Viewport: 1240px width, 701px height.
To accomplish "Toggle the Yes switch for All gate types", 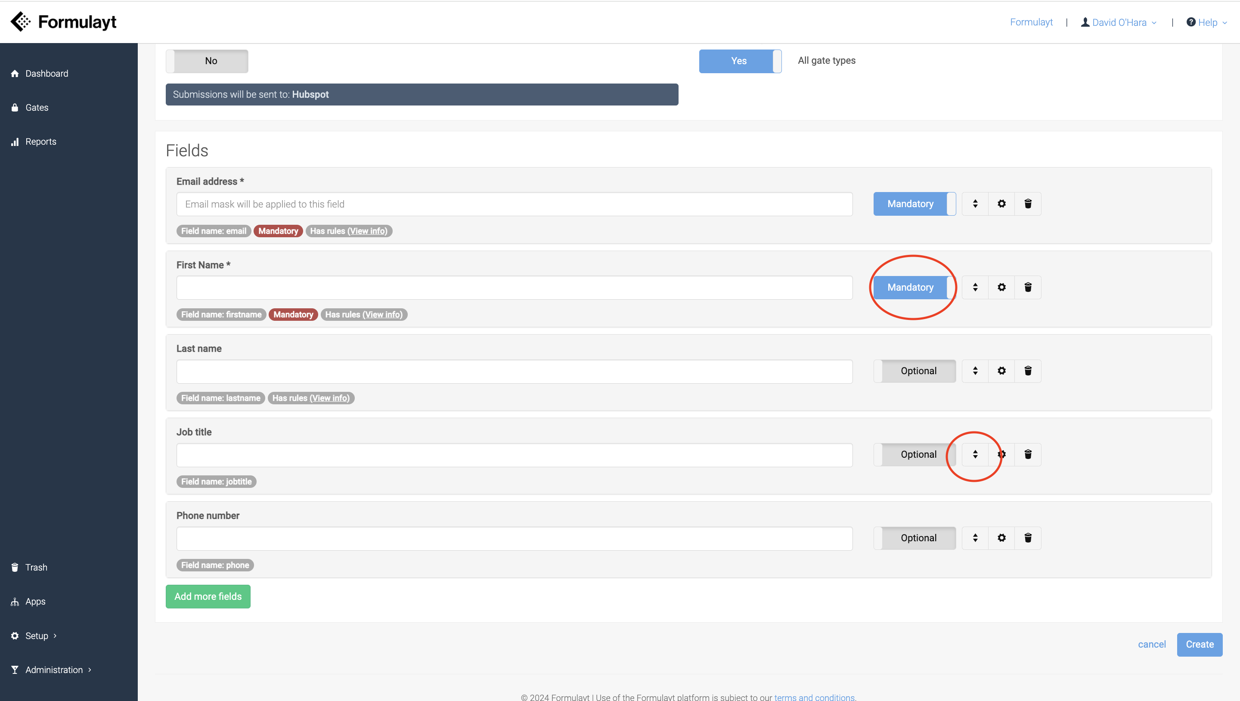I will point(740,61).
